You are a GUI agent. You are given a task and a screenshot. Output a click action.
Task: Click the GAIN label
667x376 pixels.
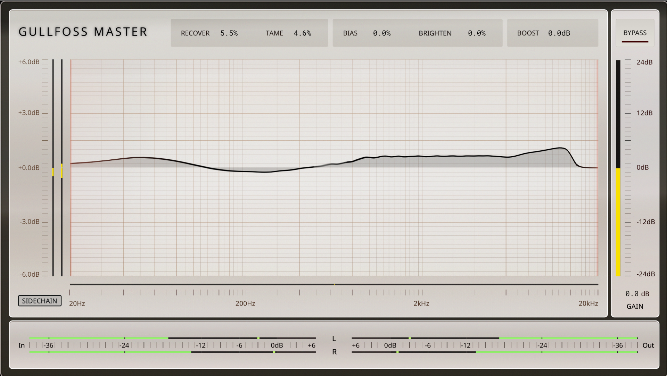click(635, 306)
